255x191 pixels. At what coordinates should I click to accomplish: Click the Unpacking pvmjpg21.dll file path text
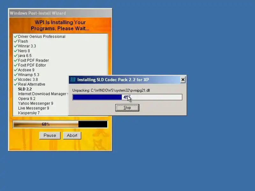[111, 90]
